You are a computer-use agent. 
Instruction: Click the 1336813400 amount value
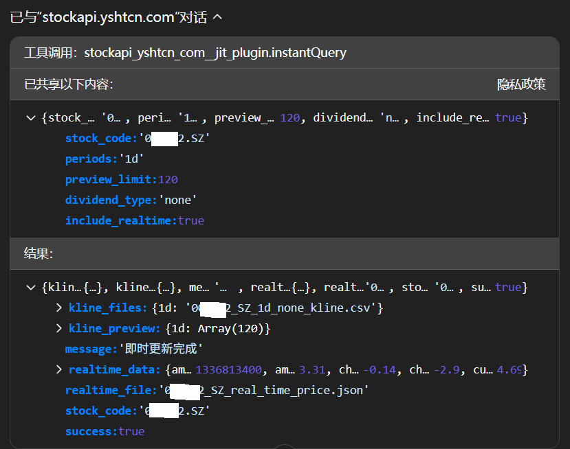pyautogui.click(x=229, y=369)
